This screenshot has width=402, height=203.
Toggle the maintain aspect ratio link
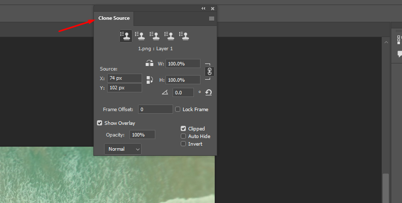pyautogui.click(x=210, y=71)
